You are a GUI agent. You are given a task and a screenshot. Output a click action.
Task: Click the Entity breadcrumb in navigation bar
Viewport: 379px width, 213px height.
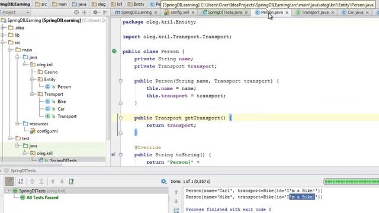point(136,4)
